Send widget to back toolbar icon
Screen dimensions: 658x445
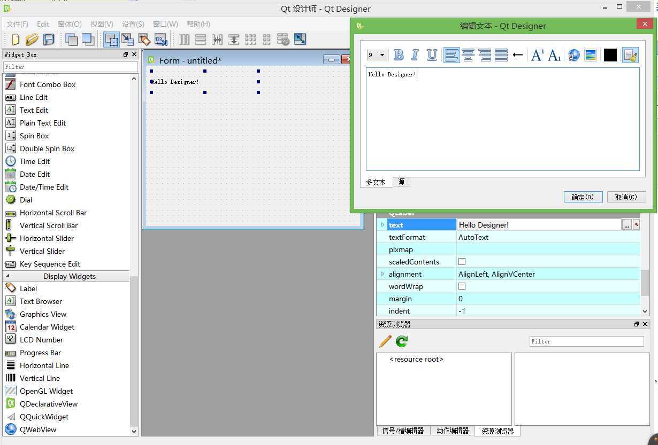[x=71, y=40]
